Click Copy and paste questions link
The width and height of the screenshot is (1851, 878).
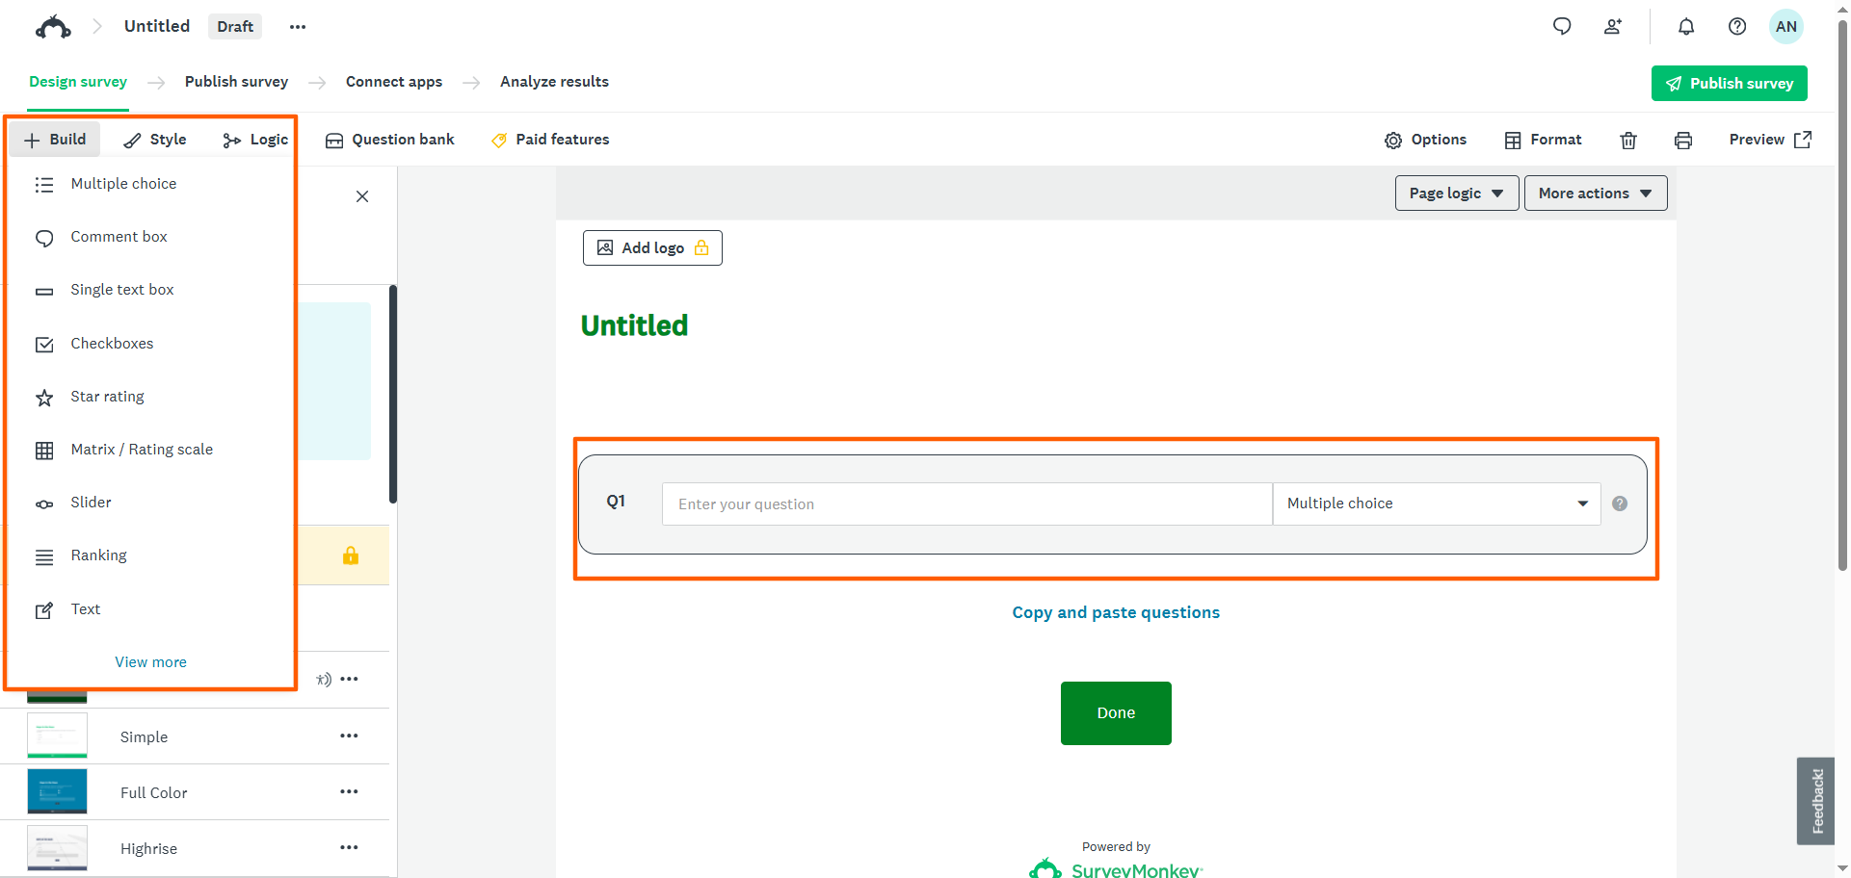click(1116, 612)
